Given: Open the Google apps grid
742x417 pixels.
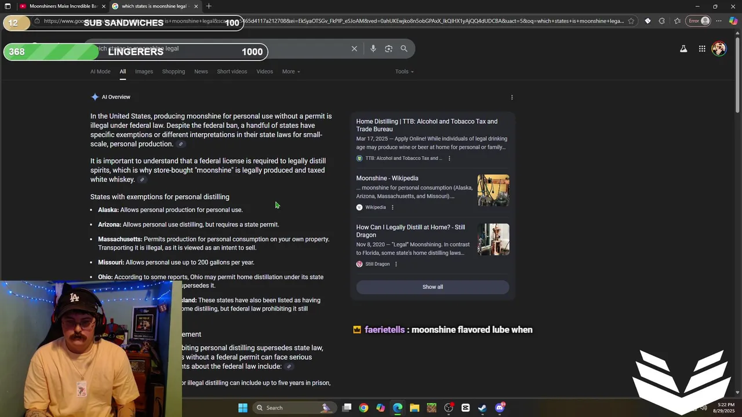Looking at the screenshot, I should click(702, 49).
